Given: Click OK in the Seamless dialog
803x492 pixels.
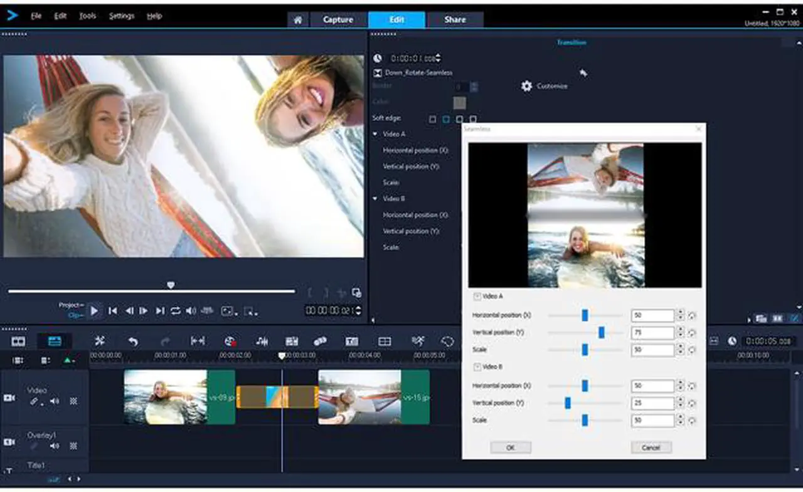Looking at the screenshot, I should [511, 448].
